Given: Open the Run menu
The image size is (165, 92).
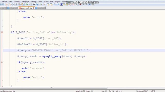Looking at the screenshot, I should tap(52, 2).
